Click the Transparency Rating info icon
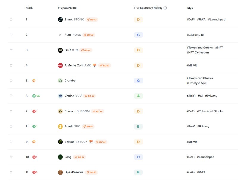This screenshot has height=183, width=238. [165, 8]
